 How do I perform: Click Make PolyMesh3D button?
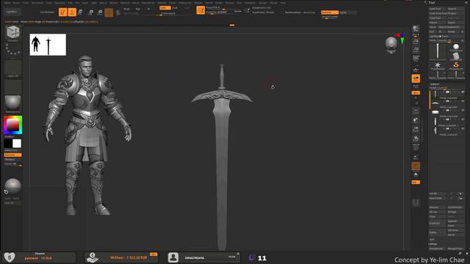[451, 27]
